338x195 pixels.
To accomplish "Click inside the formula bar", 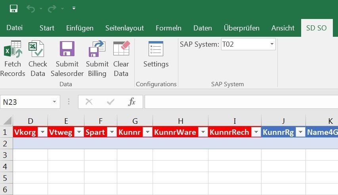I will point(241,102).
